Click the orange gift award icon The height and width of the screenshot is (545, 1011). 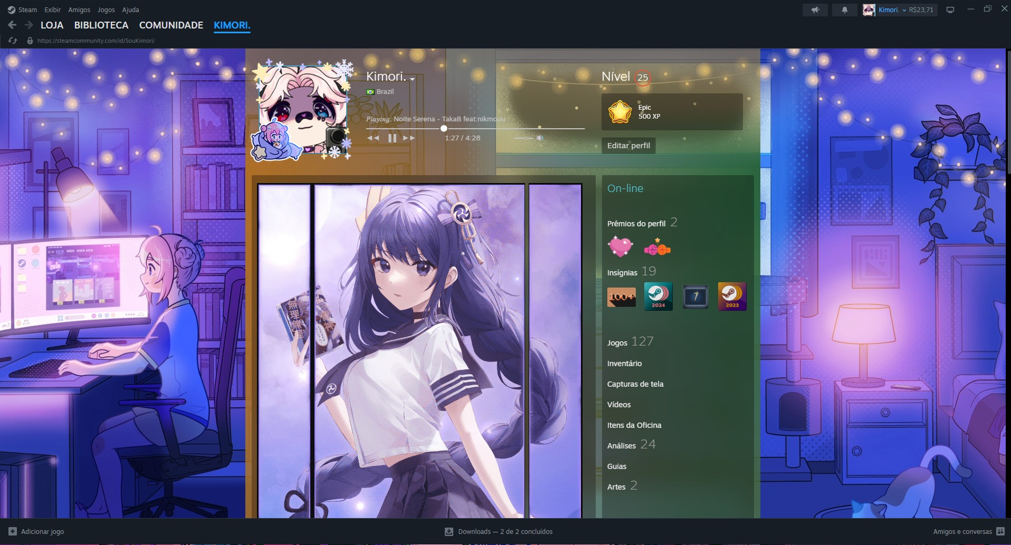click(657, 247)
